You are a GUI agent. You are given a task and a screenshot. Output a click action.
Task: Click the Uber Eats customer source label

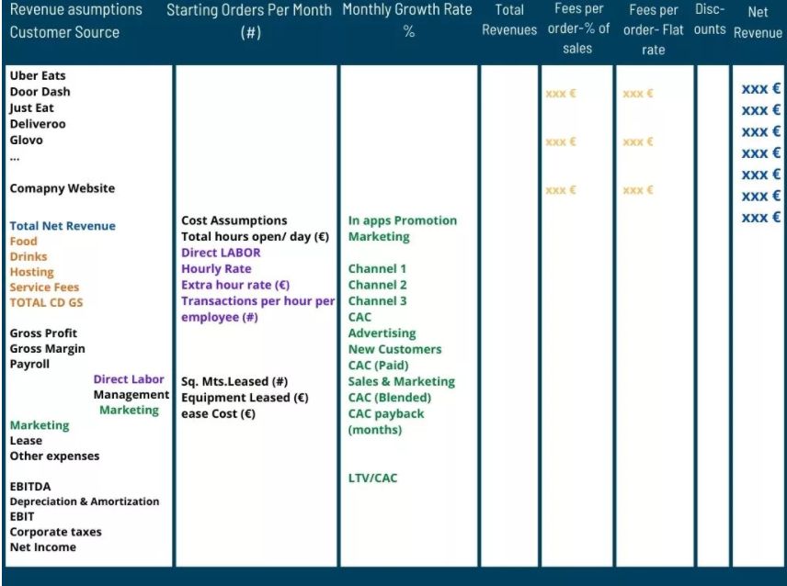click(38, 76)
